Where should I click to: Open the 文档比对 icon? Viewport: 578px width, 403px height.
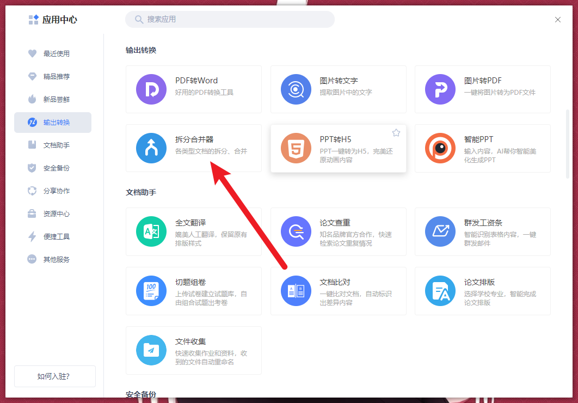coord(296,291)
